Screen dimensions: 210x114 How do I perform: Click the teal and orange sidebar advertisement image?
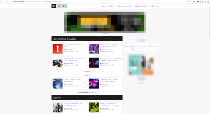(x=141, y=65)
